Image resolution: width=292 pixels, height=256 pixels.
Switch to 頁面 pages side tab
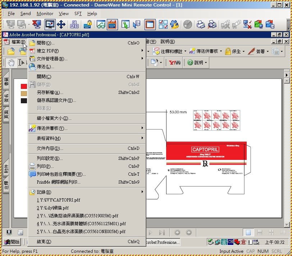click(6, 114)
